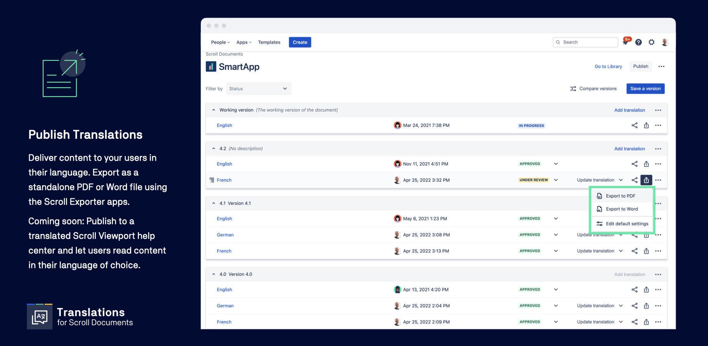Click export icon on 4.1 French row

pyautogui.click(x=646, y=251)
